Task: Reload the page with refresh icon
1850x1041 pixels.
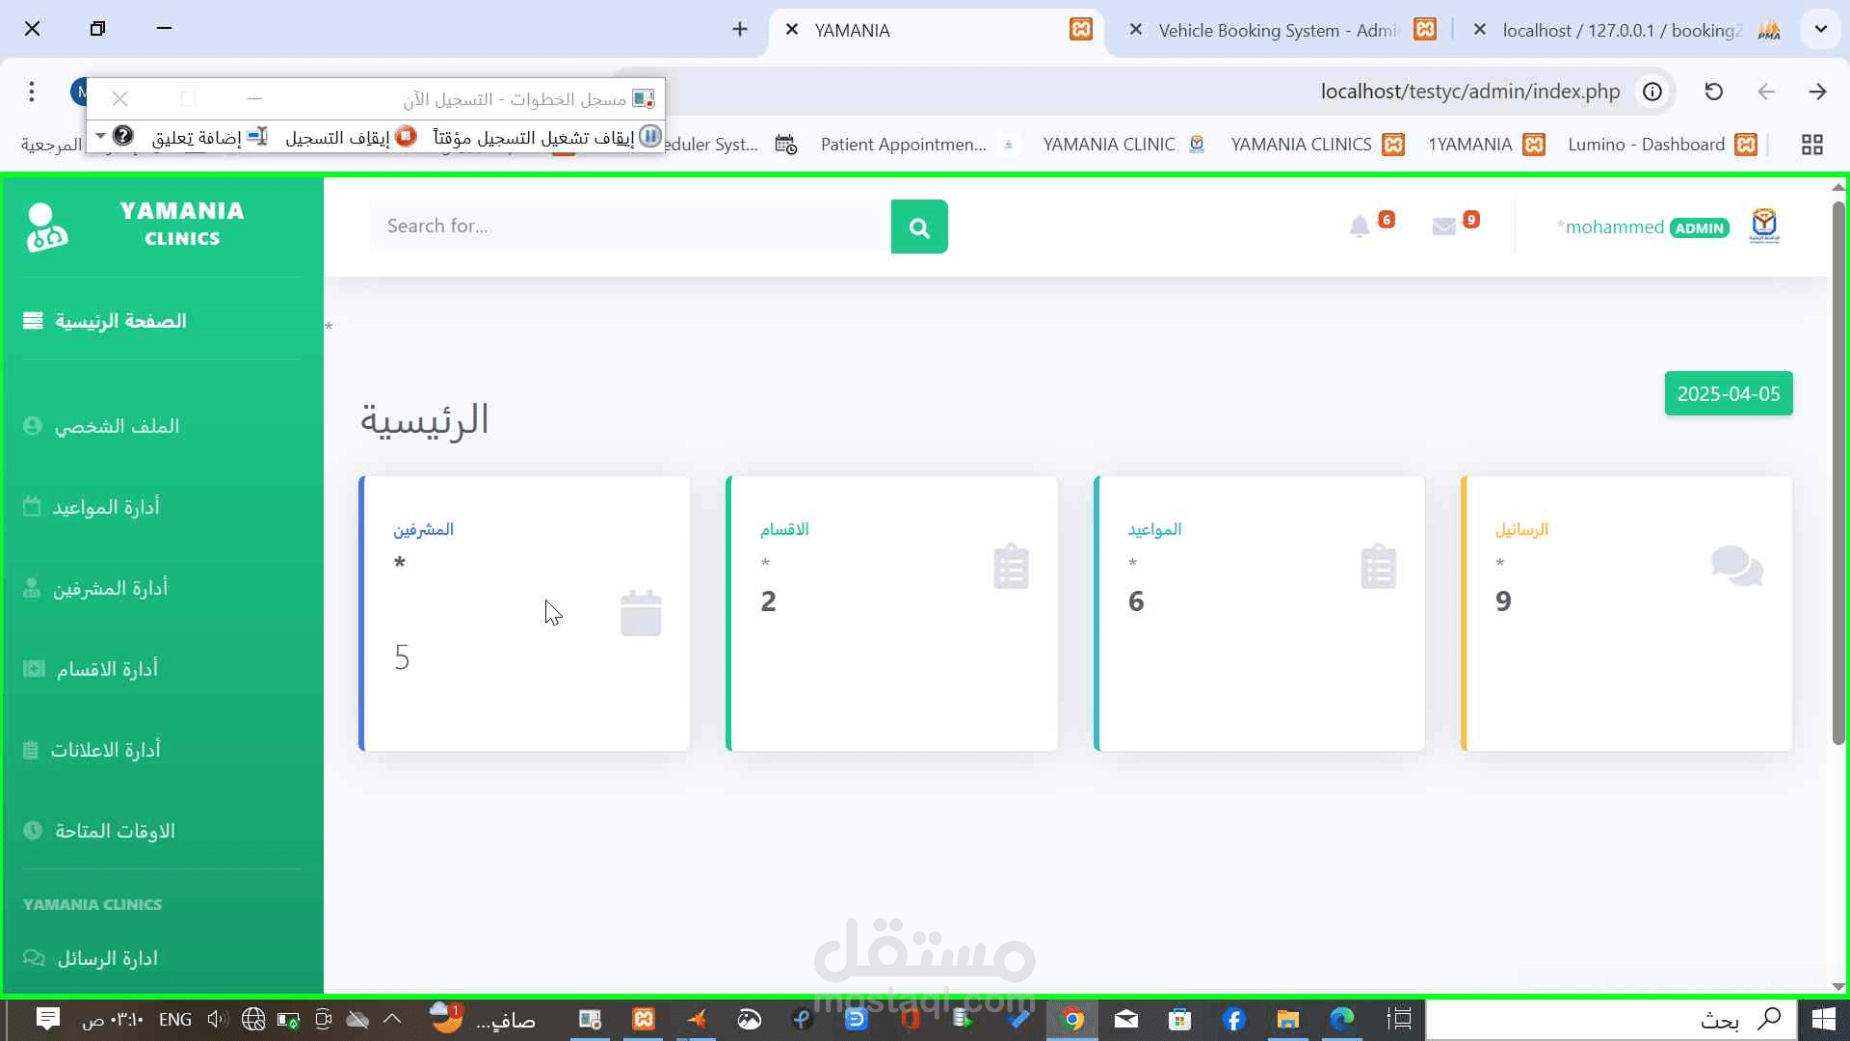Action: point(1713,92)
